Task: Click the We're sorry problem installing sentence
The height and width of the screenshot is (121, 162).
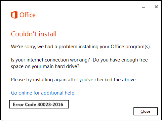Action: pyautogui.click(x=81, y=47)
